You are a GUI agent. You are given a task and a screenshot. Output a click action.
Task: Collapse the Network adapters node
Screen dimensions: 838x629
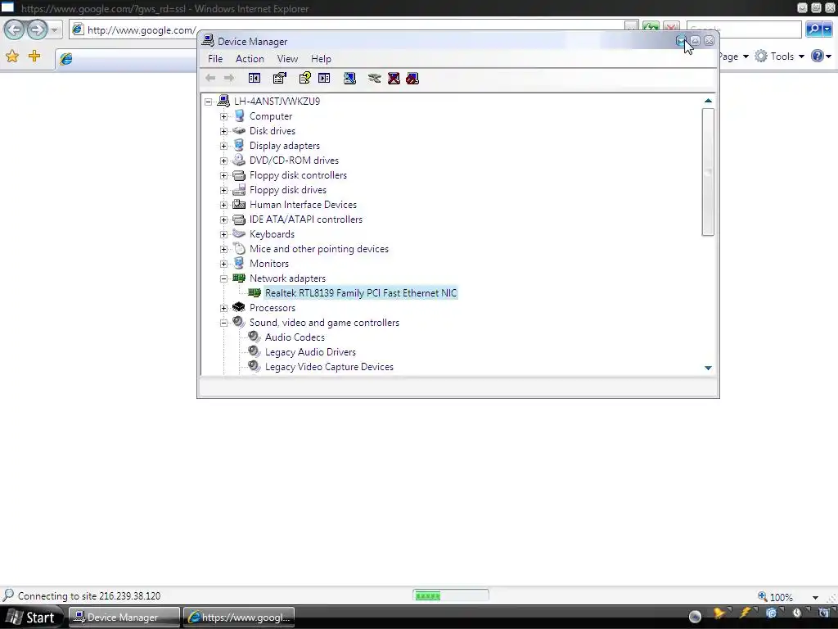pyautogui.click(x=224, y=278)
